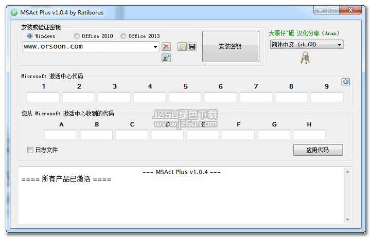Image resolution: width=371 pixels, height=239 pixels.
Task: Expand the product key combo box arrow
Action: click(155, 47)
